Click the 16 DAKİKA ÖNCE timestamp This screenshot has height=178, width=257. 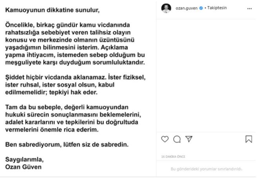173,156
